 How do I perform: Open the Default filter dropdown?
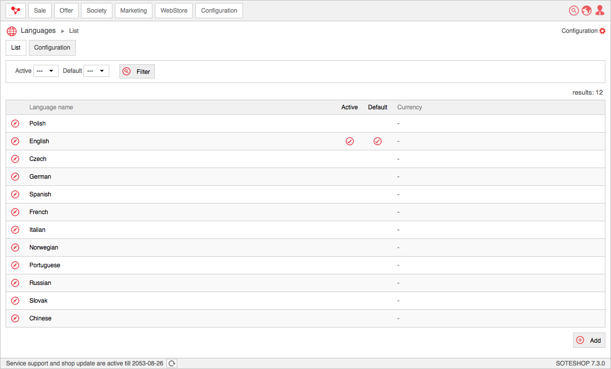(96, 71)
